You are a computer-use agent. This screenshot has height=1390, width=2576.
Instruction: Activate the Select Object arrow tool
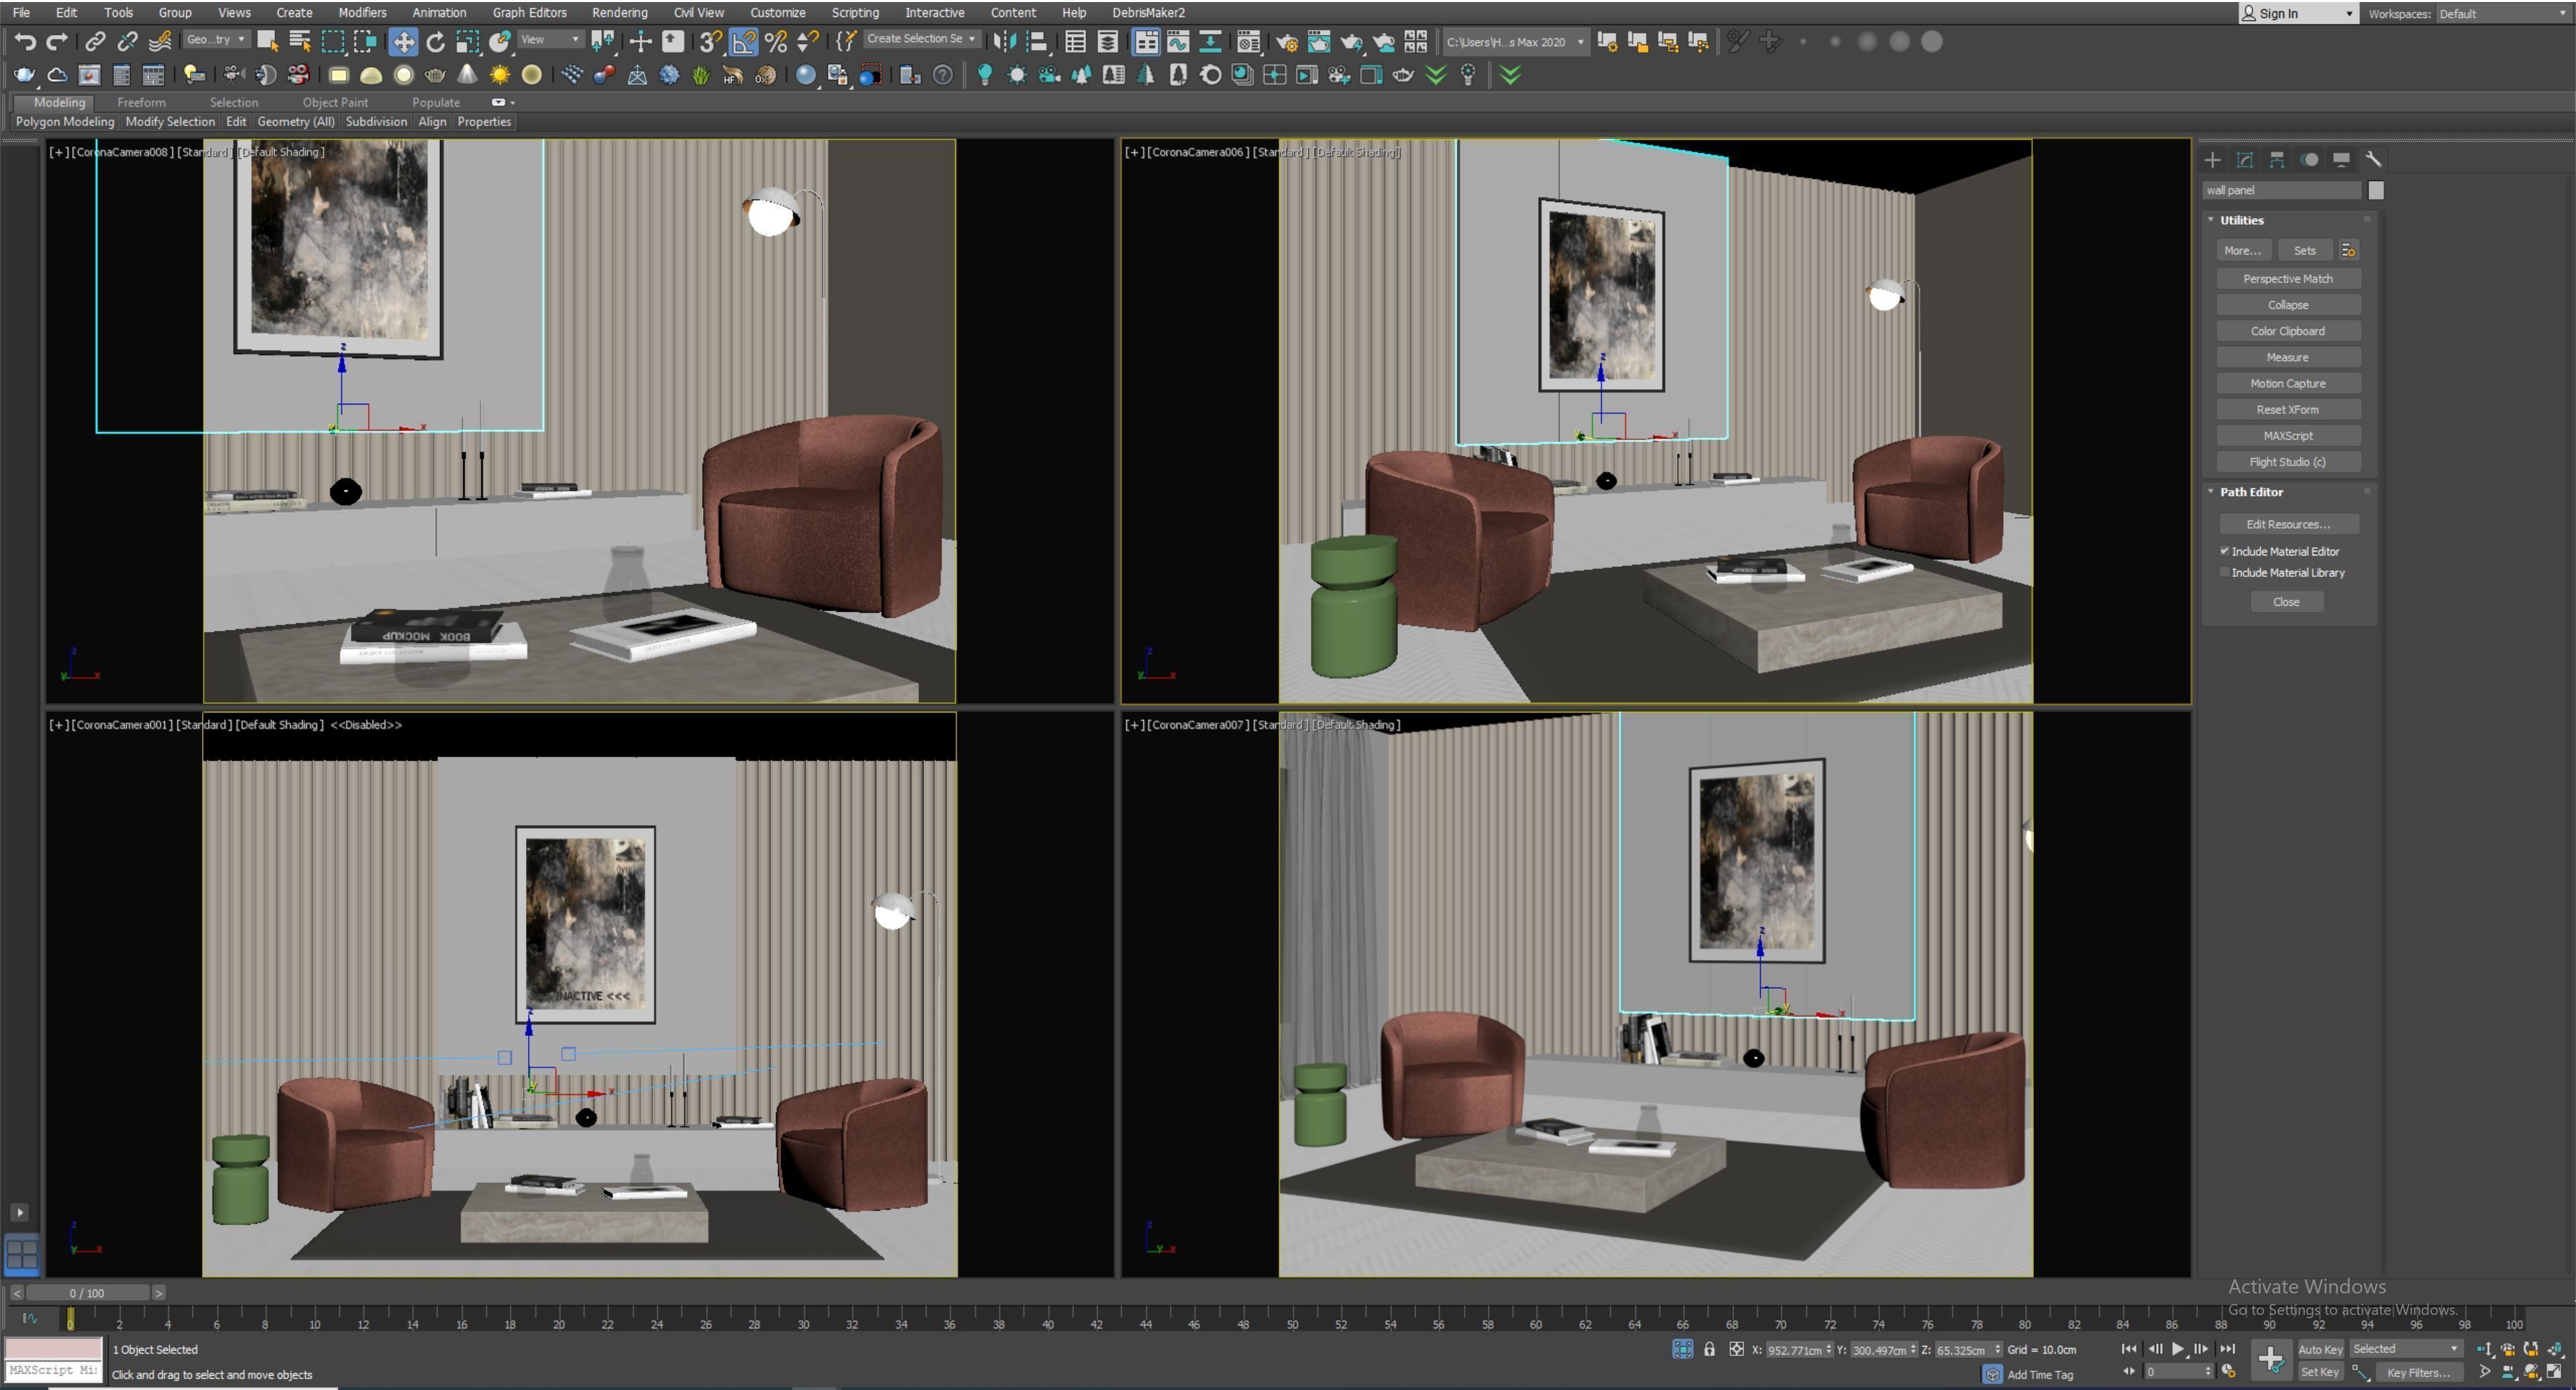tap(267, 41)
